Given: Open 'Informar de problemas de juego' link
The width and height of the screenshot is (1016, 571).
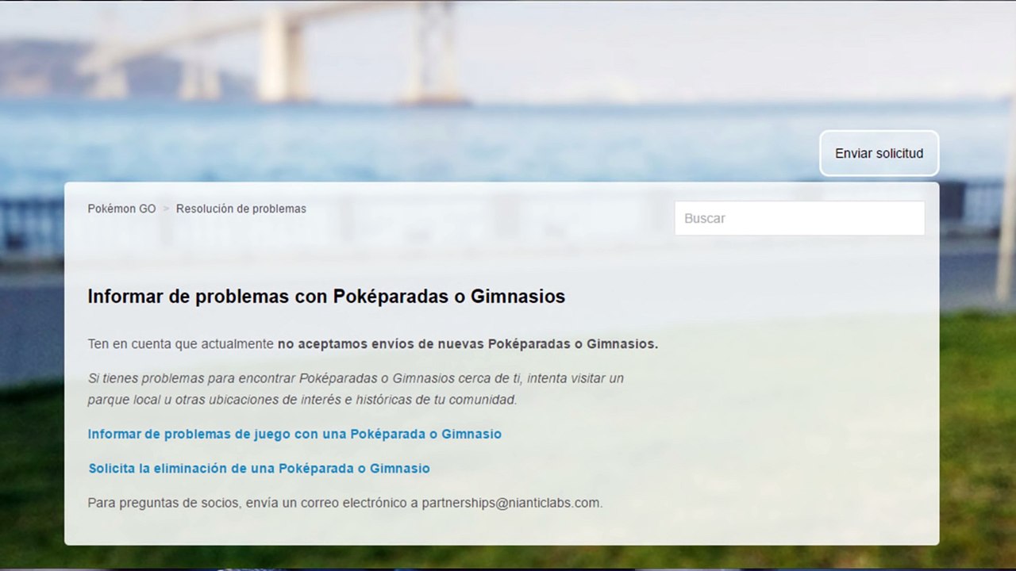Looking at the screenshot, I should tap(294, 434).
